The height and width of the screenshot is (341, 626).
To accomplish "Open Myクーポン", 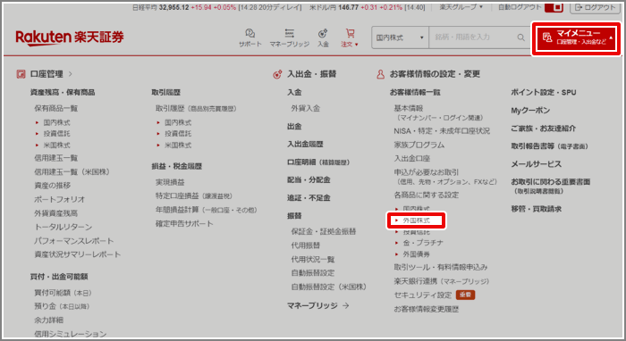I will click(x=530, y=111).
